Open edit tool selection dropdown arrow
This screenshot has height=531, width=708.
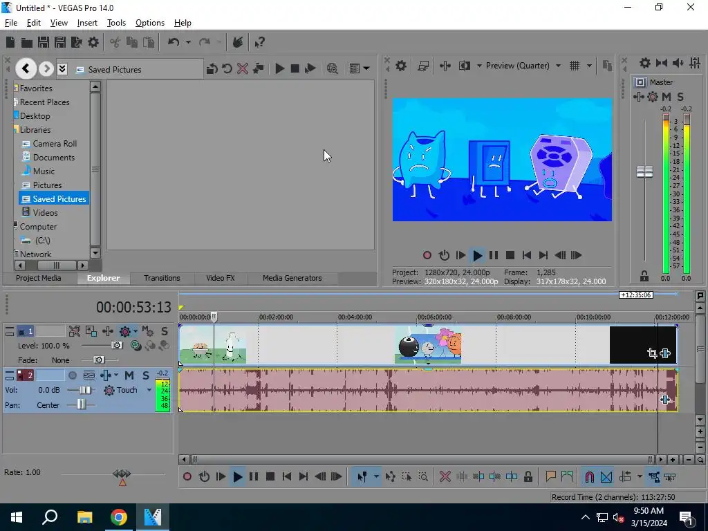point(376,476)
